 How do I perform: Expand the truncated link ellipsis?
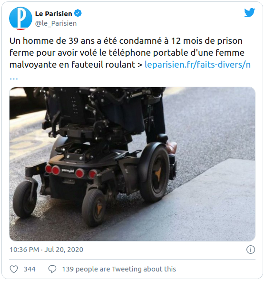[x=14, y=78]
